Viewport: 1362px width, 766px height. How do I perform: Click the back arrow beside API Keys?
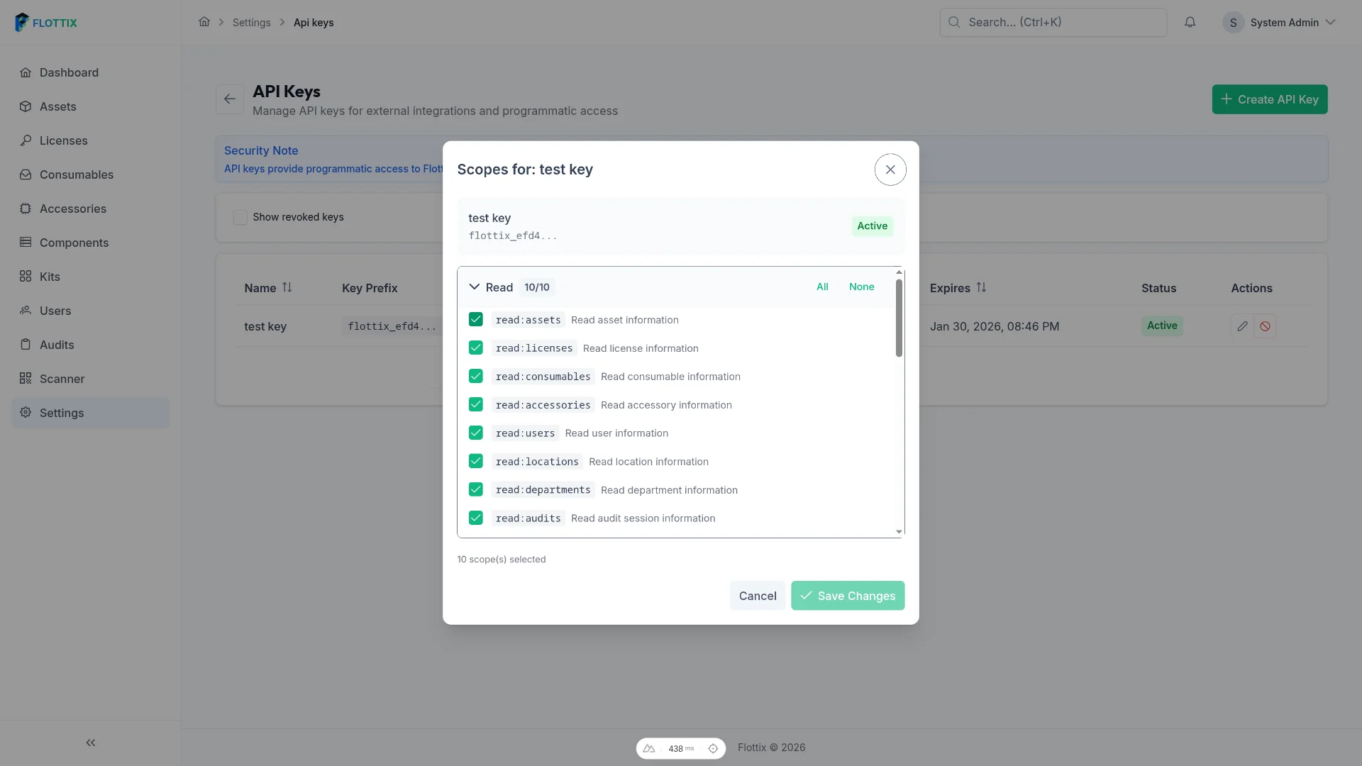click(229, 99)
